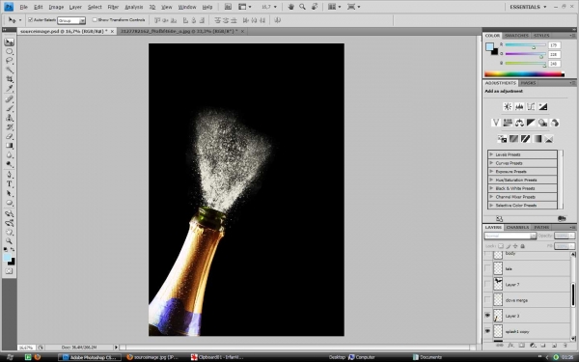
Task: Open the Filter menu
Action: tap(113, 7)
